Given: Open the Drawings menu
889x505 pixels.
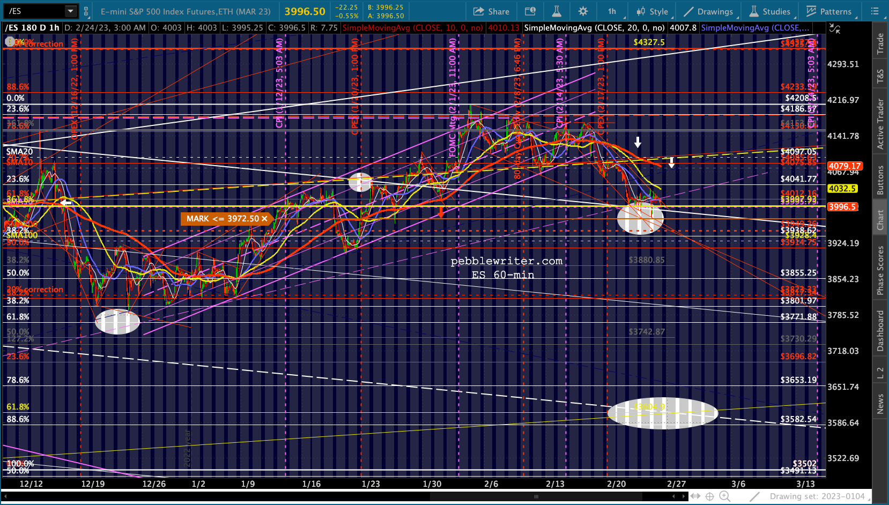Looking at the screenshot, I should [x=708, y=11].
